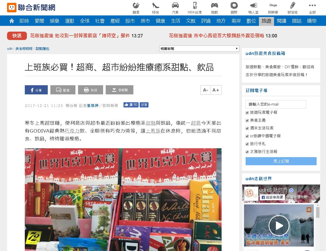Open the 願景 icon in top bar

coord(136,8)
